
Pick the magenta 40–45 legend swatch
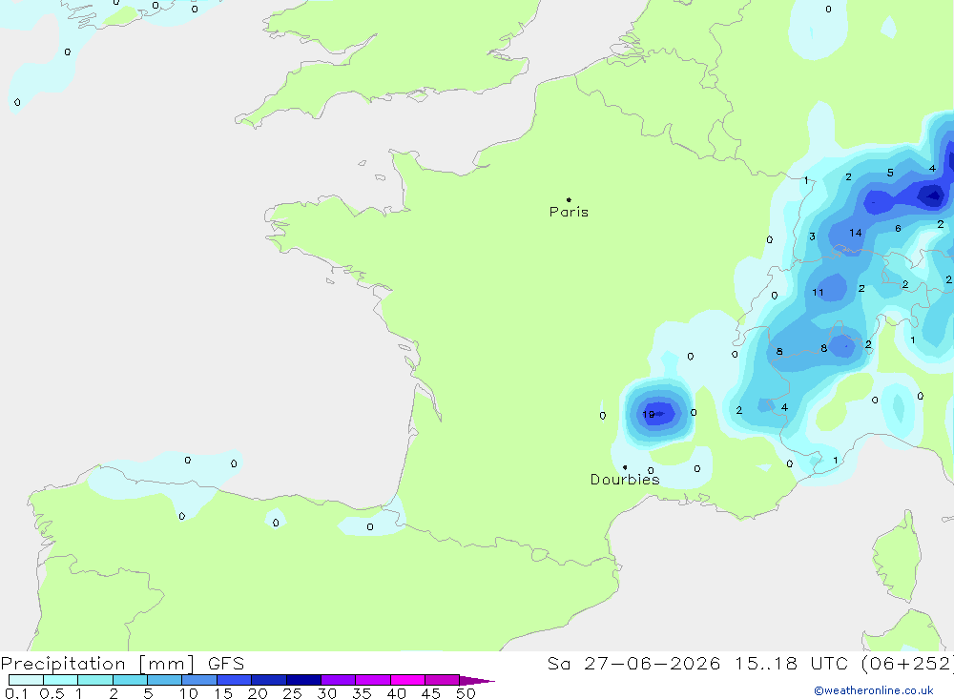407,680
